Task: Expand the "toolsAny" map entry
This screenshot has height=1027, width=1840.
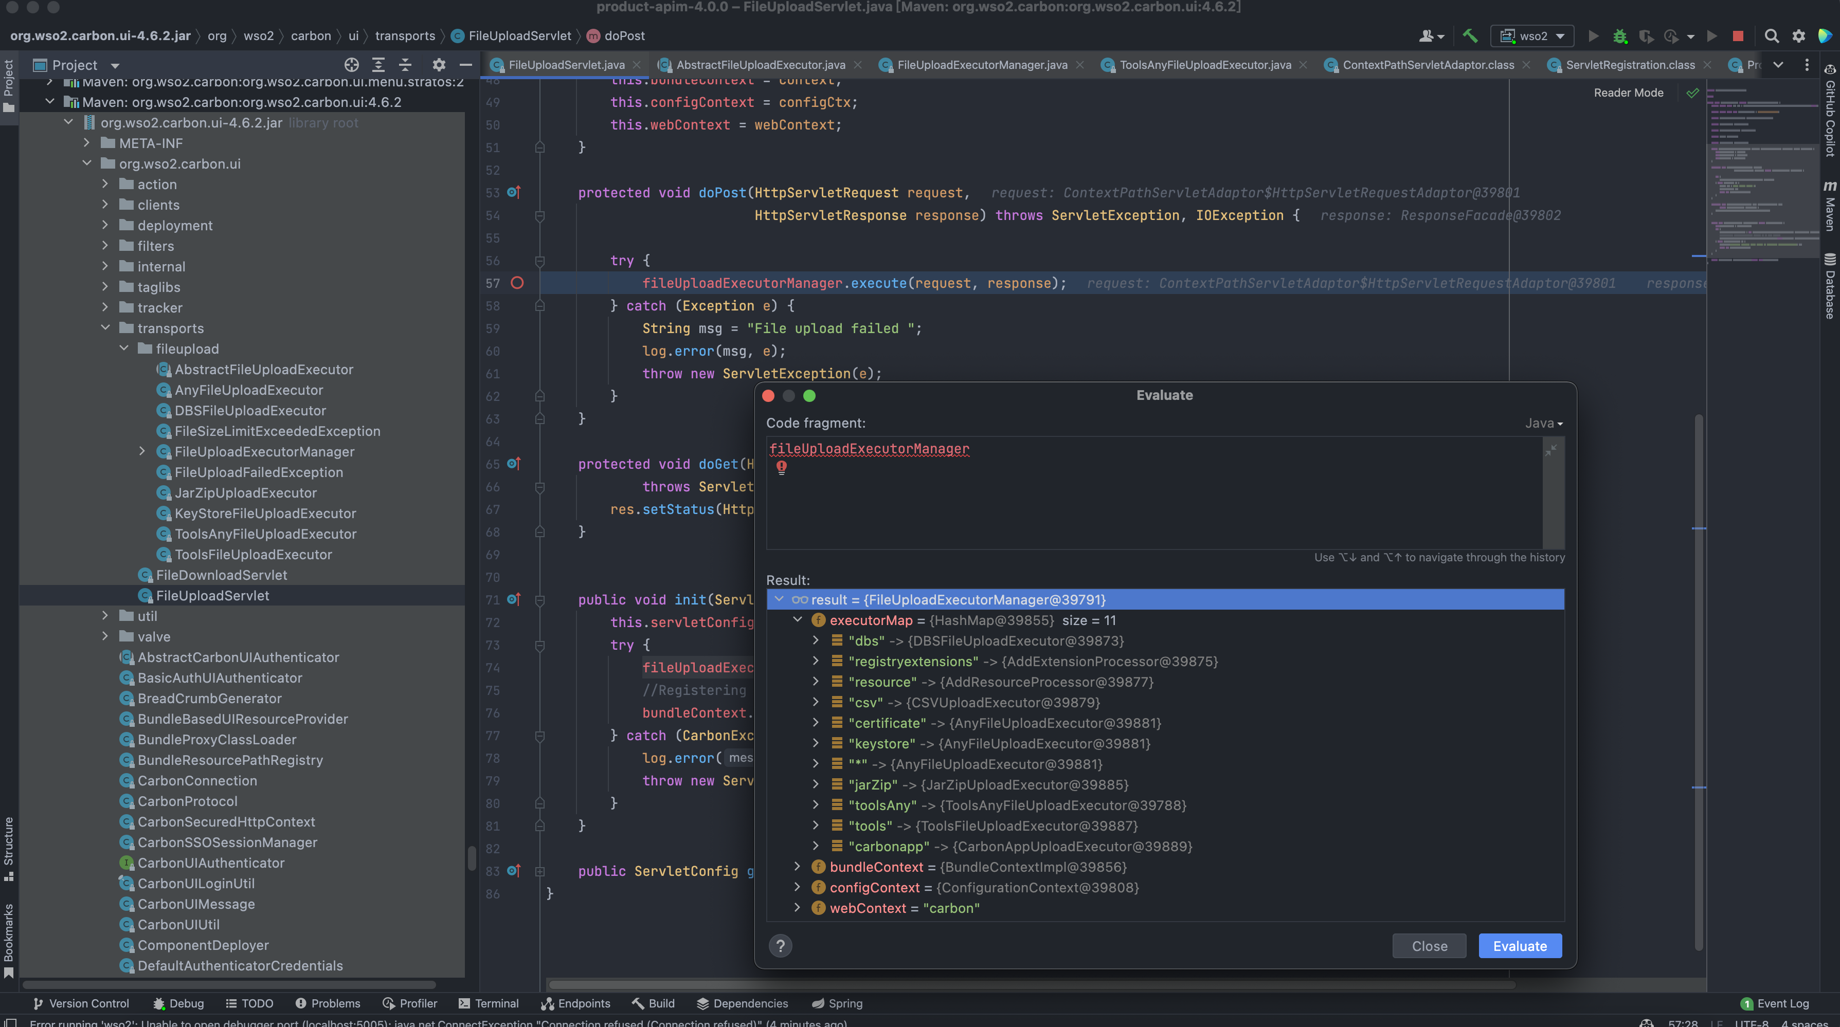Action: point(816,805)
